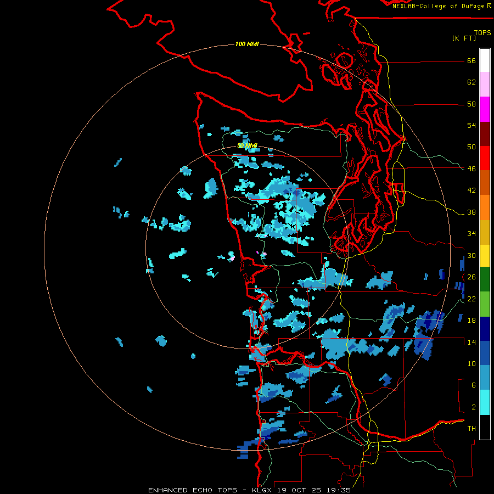The image size is (494, 494).
Task: Select the bright yellow legend swatch
Action: [485, 256]
